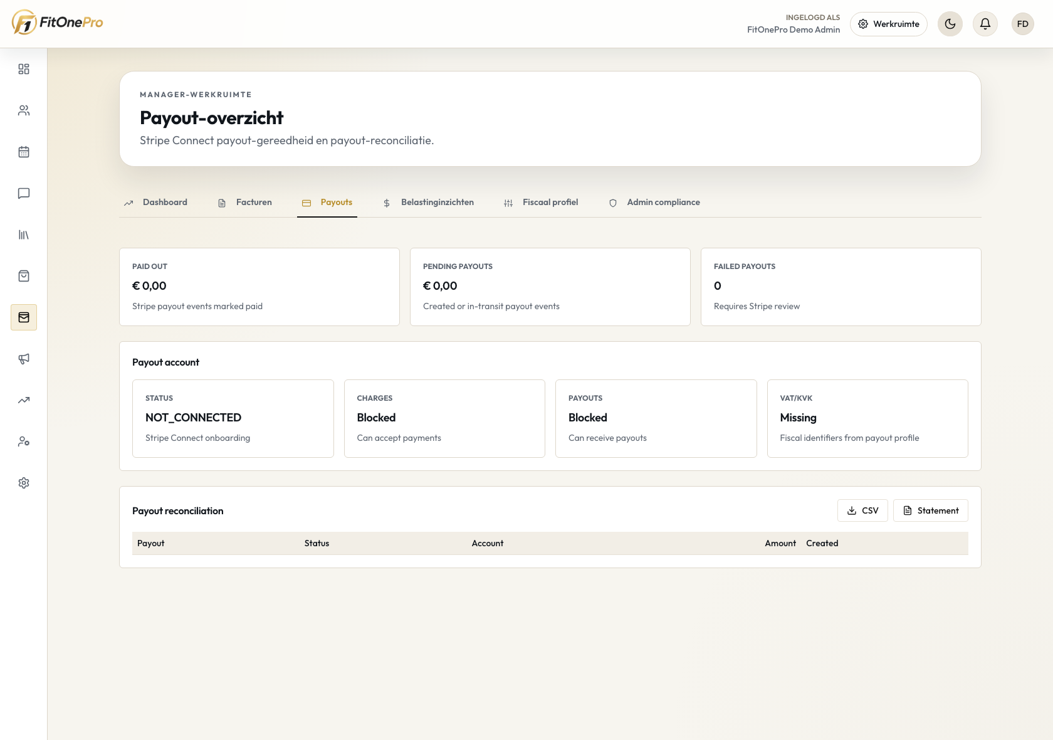Viewport: 1053px width, 740px height.
Task: Open notifications bell
Action: click(x=985, y=24)
